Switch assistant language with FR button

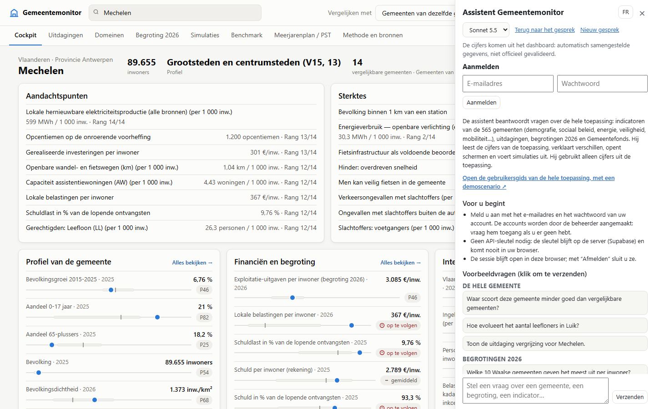(x=625, y=12)
